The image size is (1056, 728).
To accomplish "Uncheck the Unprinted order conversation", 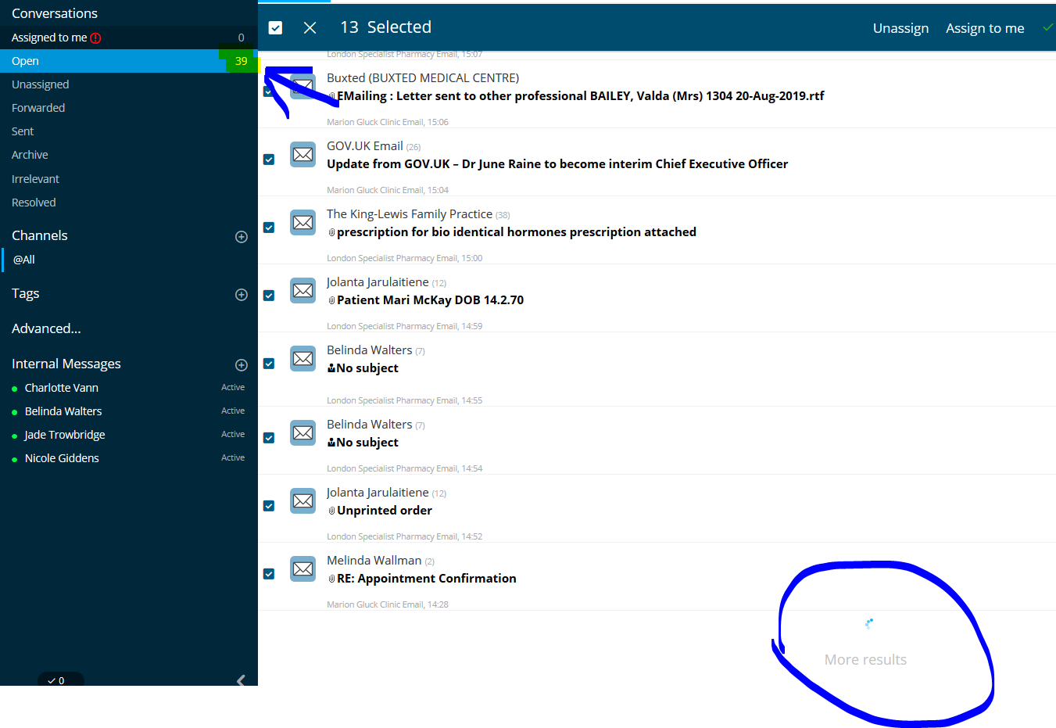I will click(269, 506).
